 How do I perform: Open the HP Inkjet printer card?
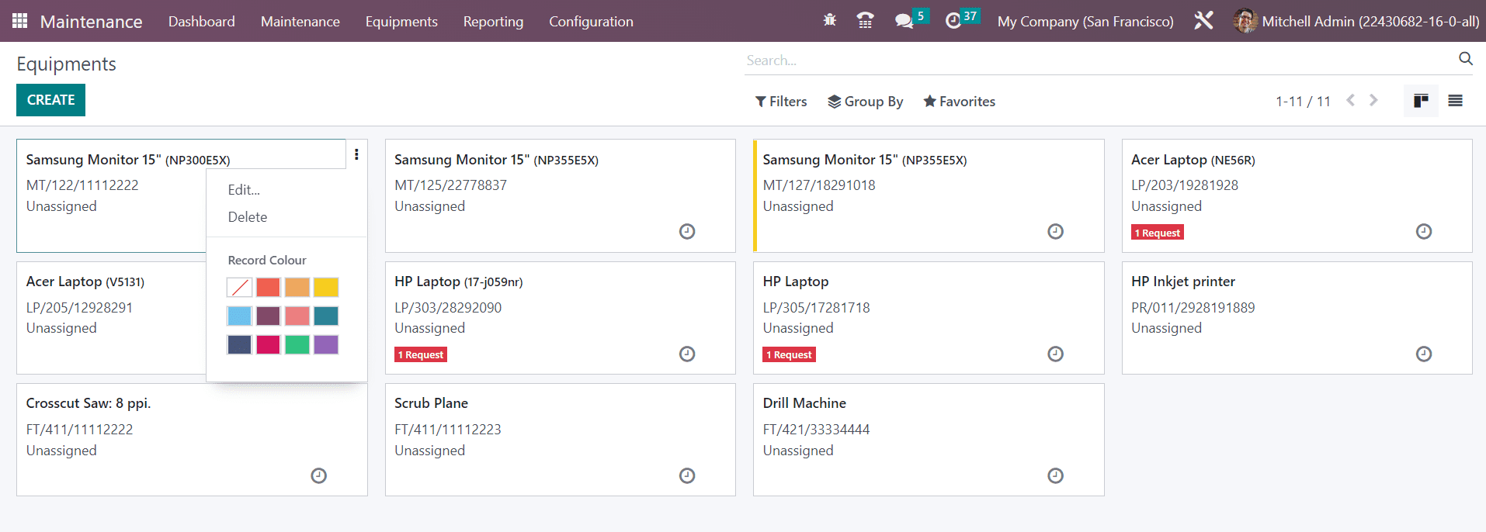pyautogui.click(x=1297, y=318)
